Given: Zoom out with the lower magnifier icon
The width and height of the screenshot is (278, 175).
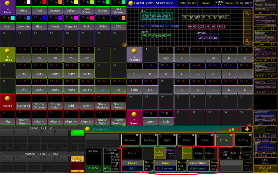Looking at the screenshot, I should (x=247, y=41).
